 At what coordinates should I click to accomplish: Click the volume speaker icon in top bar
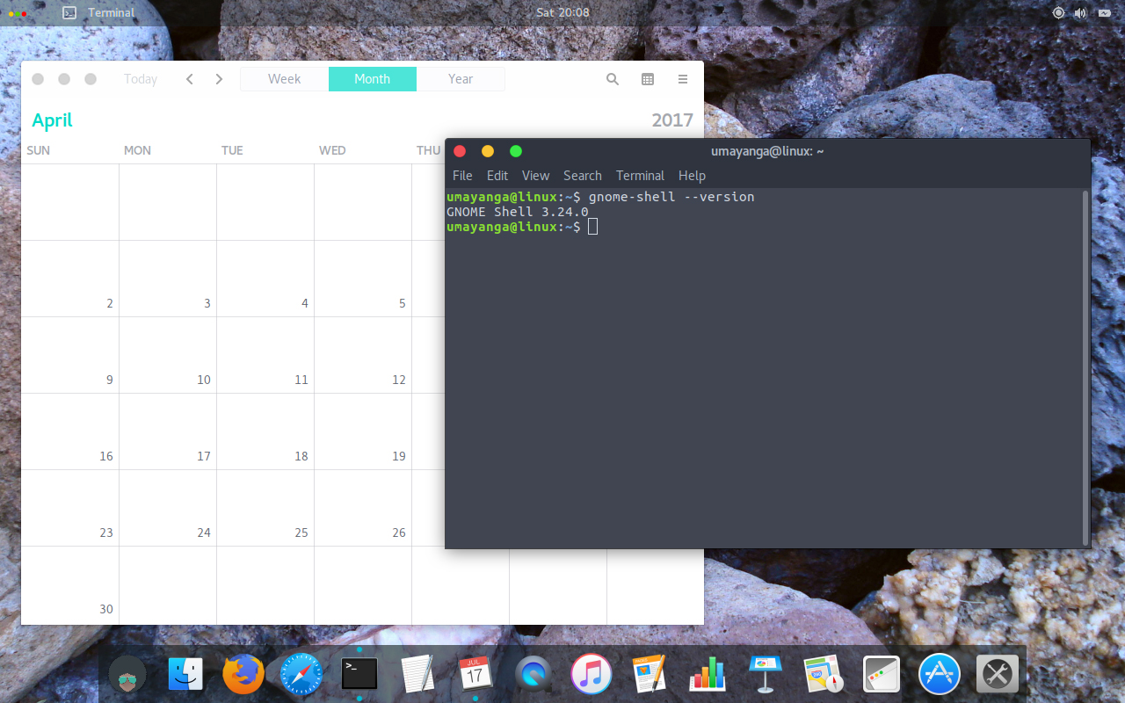(1079, 12)
